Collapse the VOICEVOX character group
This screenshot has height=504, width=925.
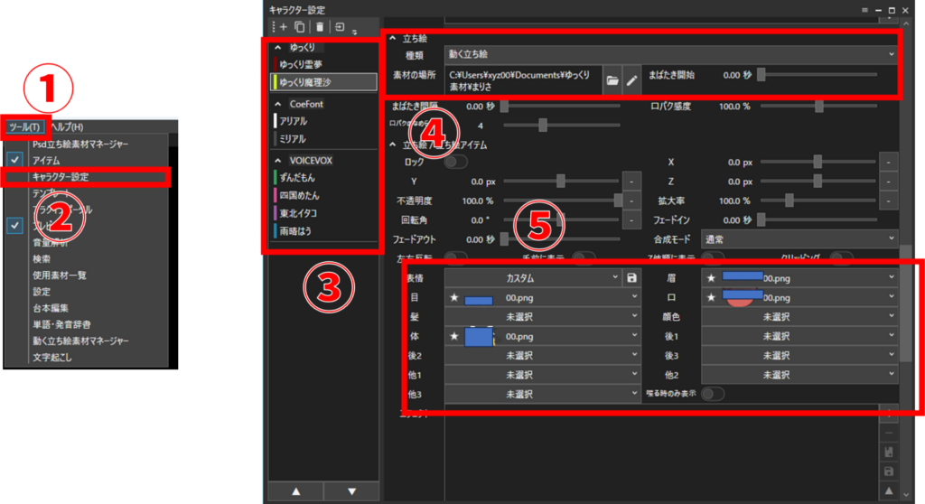tap(278, 161)
